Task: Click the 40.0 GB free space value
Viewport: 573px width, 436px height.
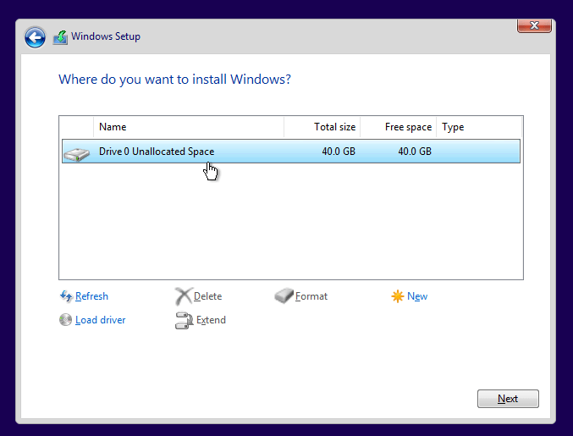Action: 415,152
